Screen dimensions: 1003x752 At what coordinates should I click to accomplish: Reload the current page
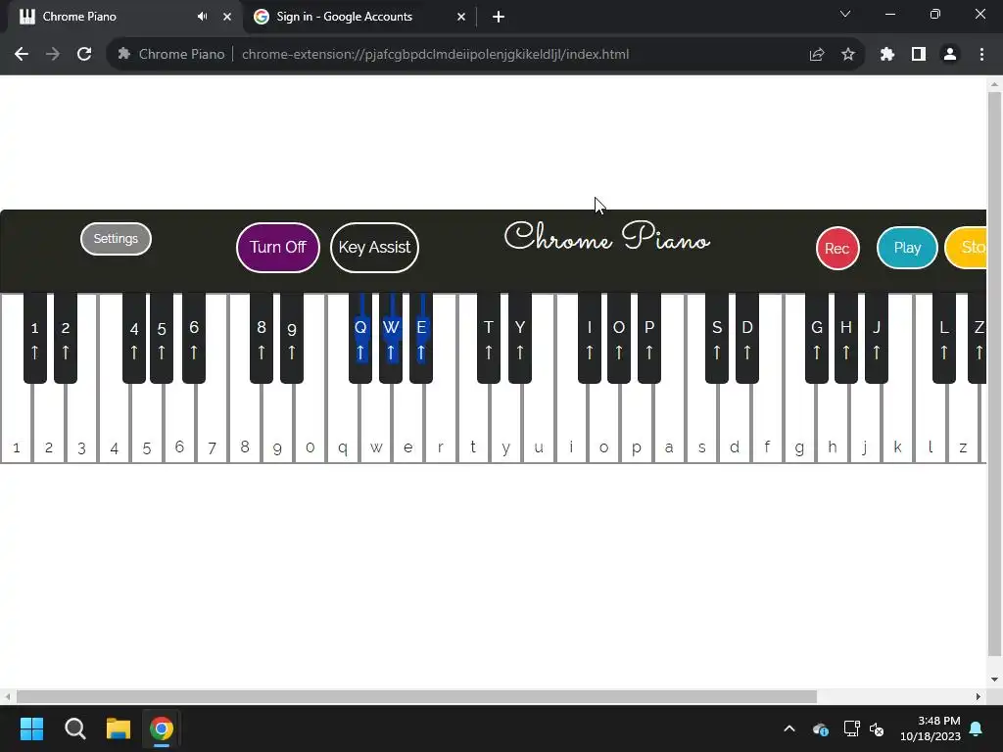(x=84, y=55)
